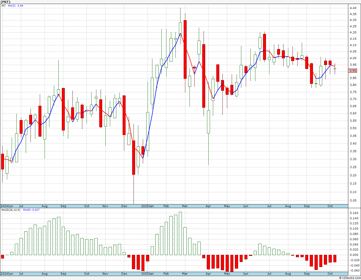Viewport: 361px width, 280px height.
Task: Select the 4.00 price axis label
Action: click(x=353, y=58)
